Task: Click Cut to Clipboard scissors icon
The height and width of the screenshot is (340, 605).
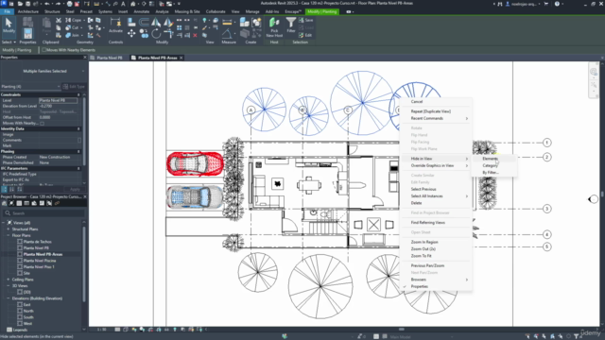Action: point(59,20)
